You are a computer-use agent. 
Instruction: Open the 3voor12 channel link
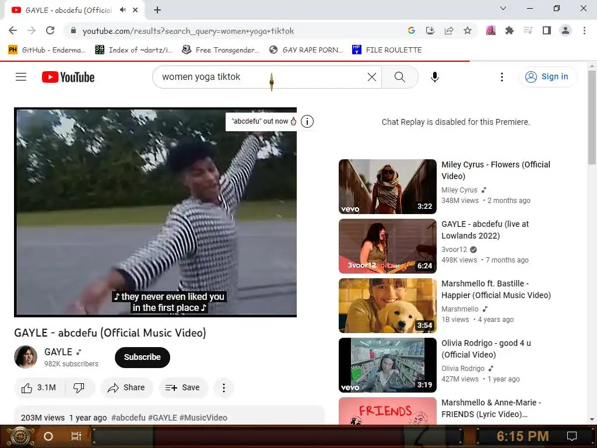454,250
